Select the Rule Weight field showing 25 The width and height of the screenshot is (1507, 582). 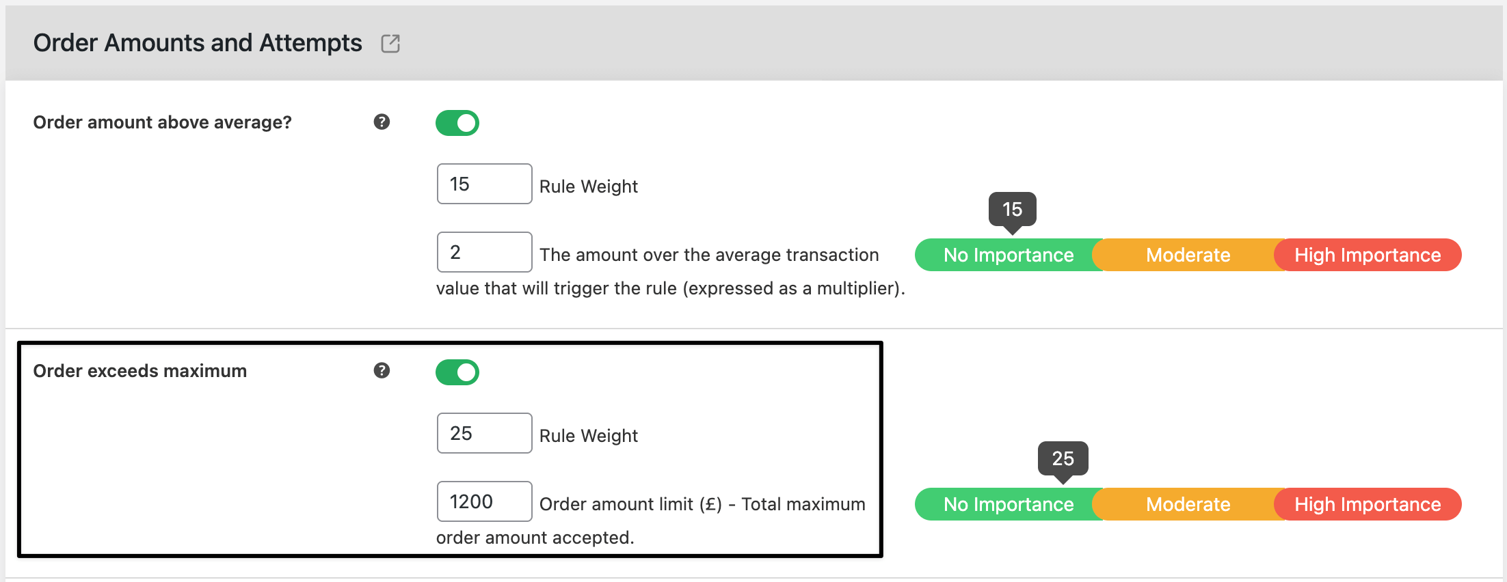point(485,433)
